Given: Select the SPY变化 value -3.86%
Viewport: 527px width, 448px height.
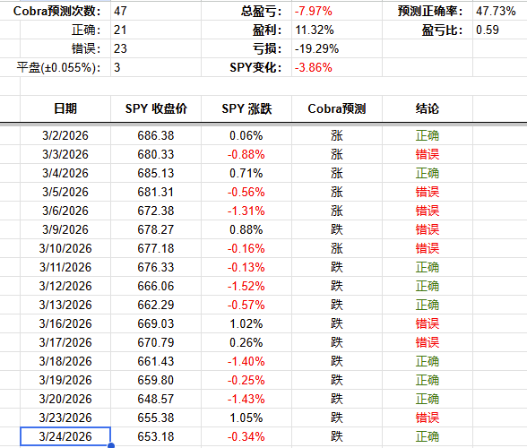Looking at the screenshot, I should (337, 67).
